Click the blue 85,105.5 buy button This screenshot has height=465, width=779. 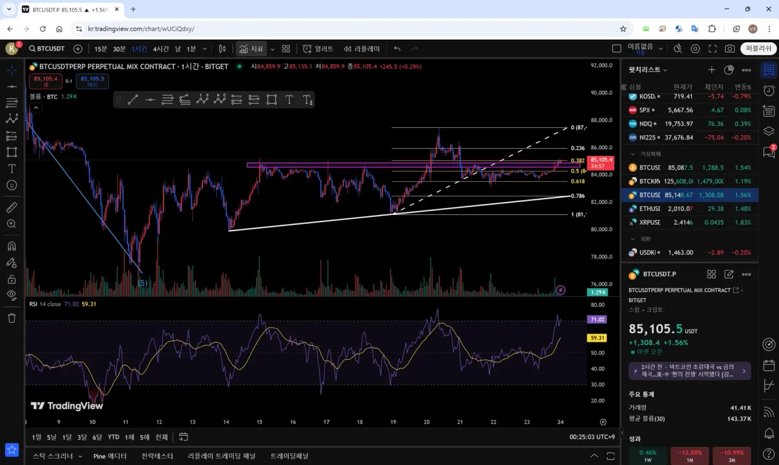(x=92, y=81)
